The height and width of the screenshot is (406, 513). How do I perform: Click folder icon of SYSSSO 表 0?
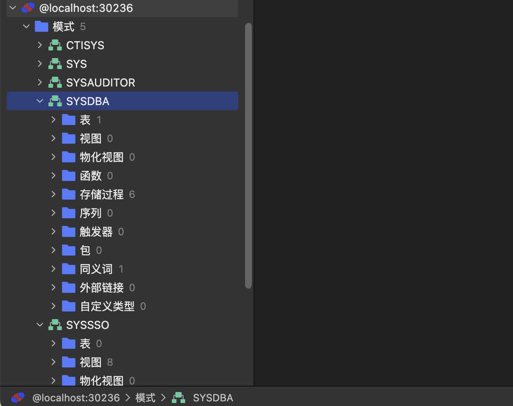click(69, 344)
